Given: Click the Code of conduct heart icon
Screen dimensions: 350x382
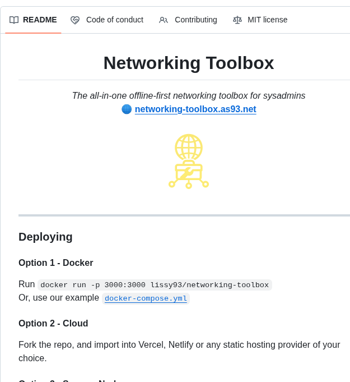Looking at the screenshot, I should tap(75, 20).
